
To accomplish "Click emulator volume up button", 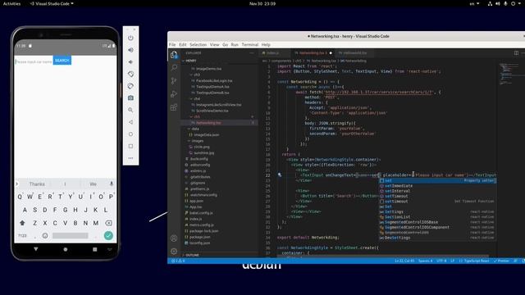I will [x=130, y=50].
